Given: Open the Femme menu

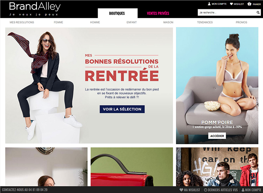Looking at the screenshot, I should [58, 22].
